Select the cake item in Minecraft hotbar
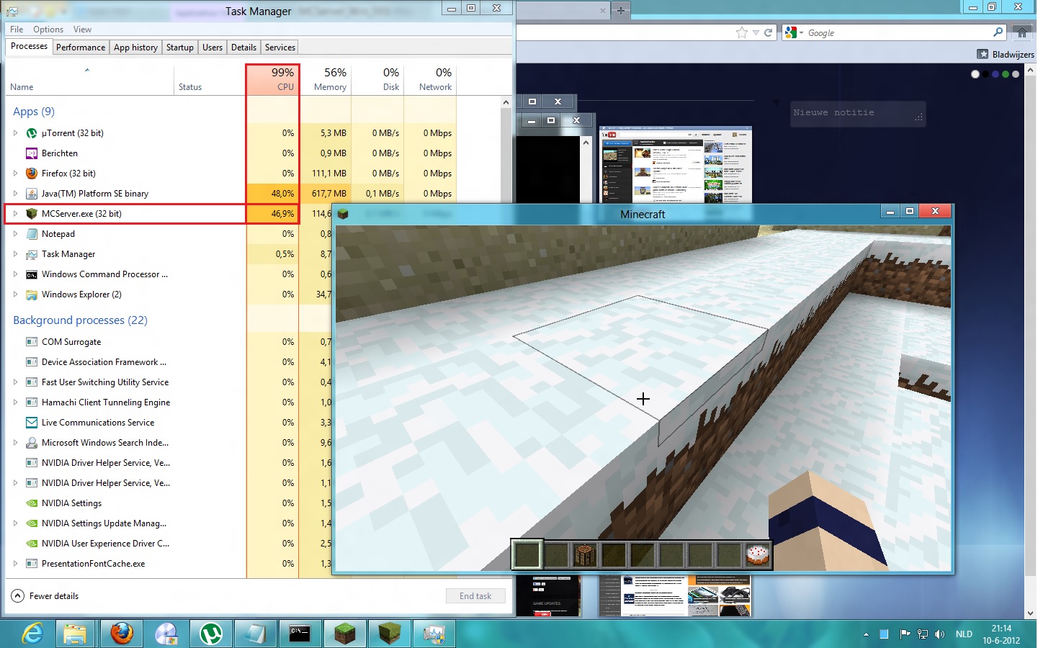Viewport: 1038px width, 648px height. pyautogui.click(x=758, y=555)
